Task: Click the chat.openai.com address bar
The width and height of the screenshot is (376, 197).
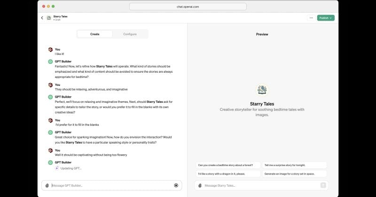Action: (x=188, y=7)
